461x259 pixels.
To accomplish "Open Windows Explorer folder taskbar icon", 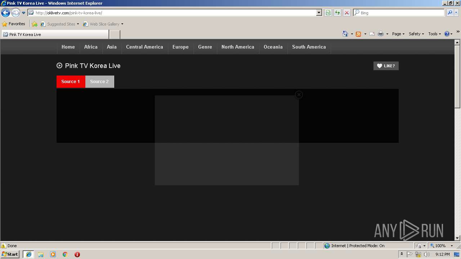I will pos(41,254).
